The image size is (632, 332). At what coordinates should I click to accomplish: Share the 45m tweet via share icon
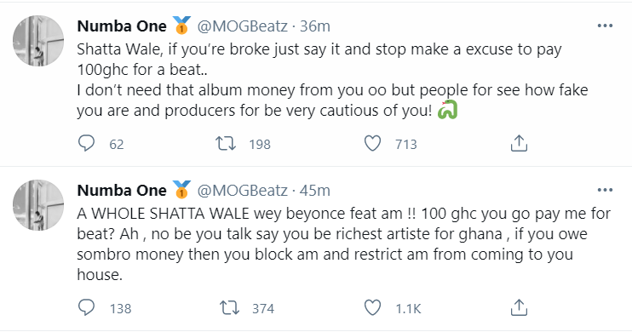[x=519, y=307]
